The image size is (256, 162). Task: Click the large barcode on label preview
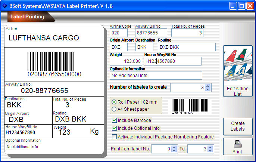coord(50,61)
